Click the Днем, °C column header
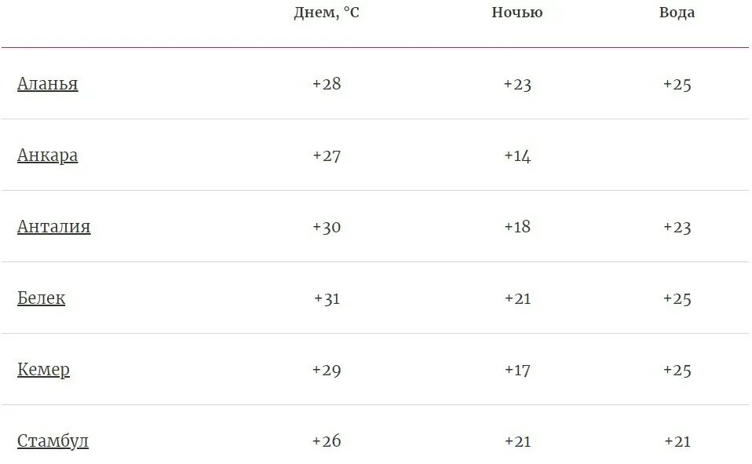Image resolution: width=752 pixels, height=464 pixels. pos(326,13)
